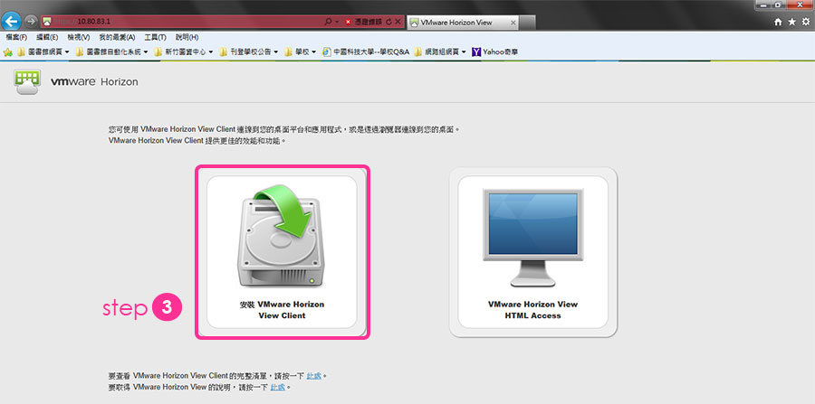Image resolution: width=815 pixels, height=404 pixels.
Task: Go back with the blue Back arrow
Action: pyautogui.click(x=12, y=22)
